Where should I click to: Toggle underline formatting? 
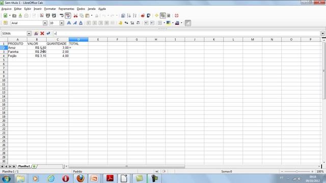point(80,23)
